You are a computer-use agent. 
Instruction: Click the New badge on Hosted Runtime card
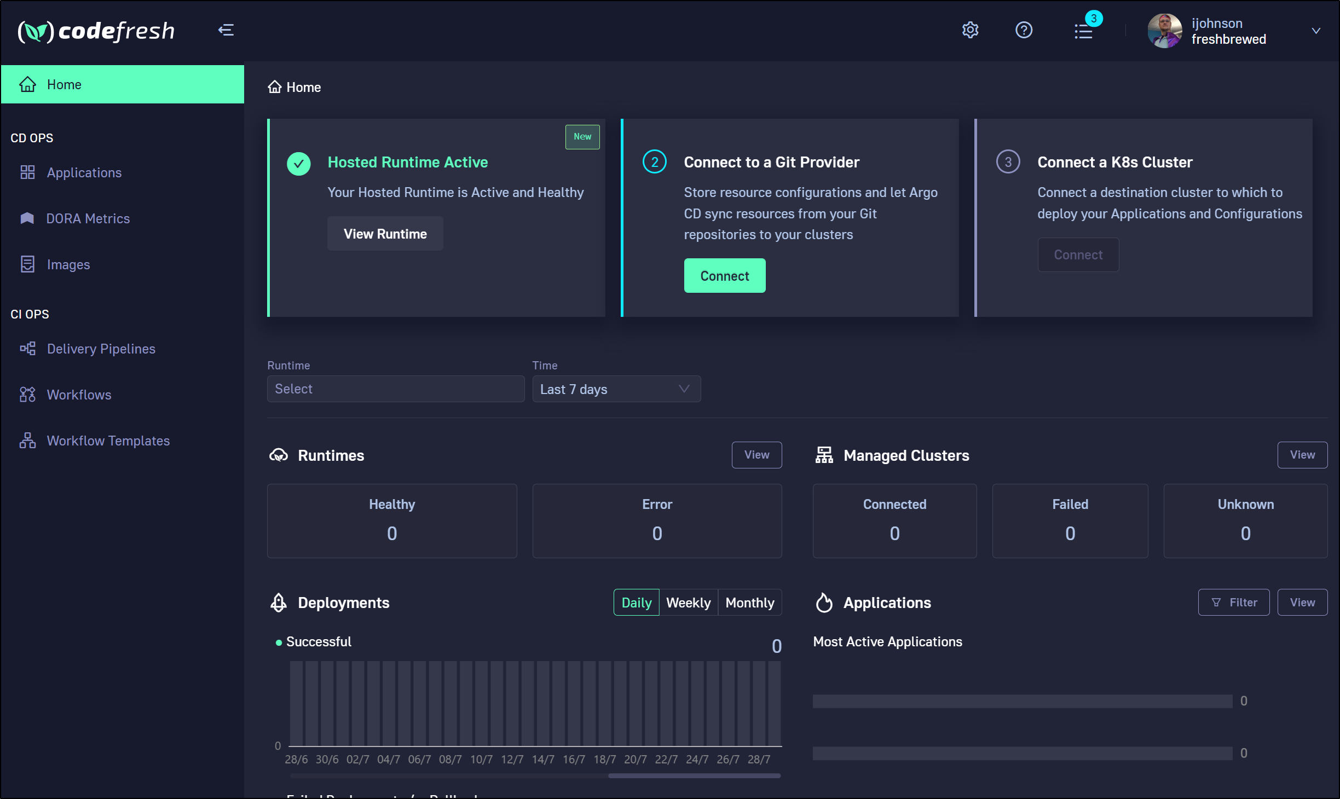pyautogui.click(x=582, y=137)
